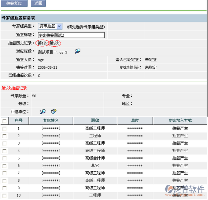Tick the checkbox for expert row 5

point(4,158)
